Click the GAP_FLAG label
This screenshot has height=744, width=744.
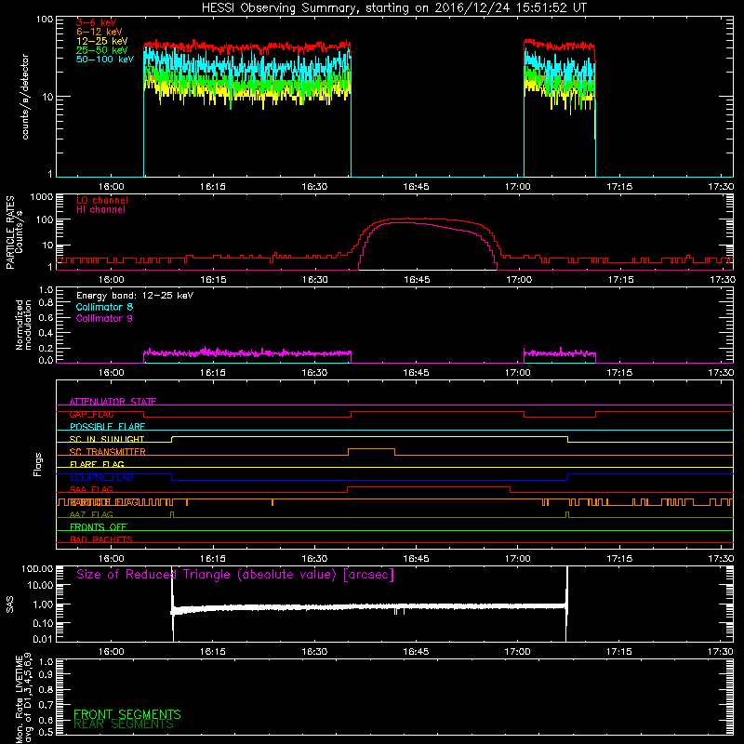click(91, 414)
